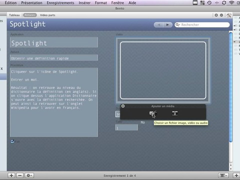This screenshot has height=180, width=240.
Task: Click the Astuce field Obtenir une définition rapide
Action: pos(54,58)
